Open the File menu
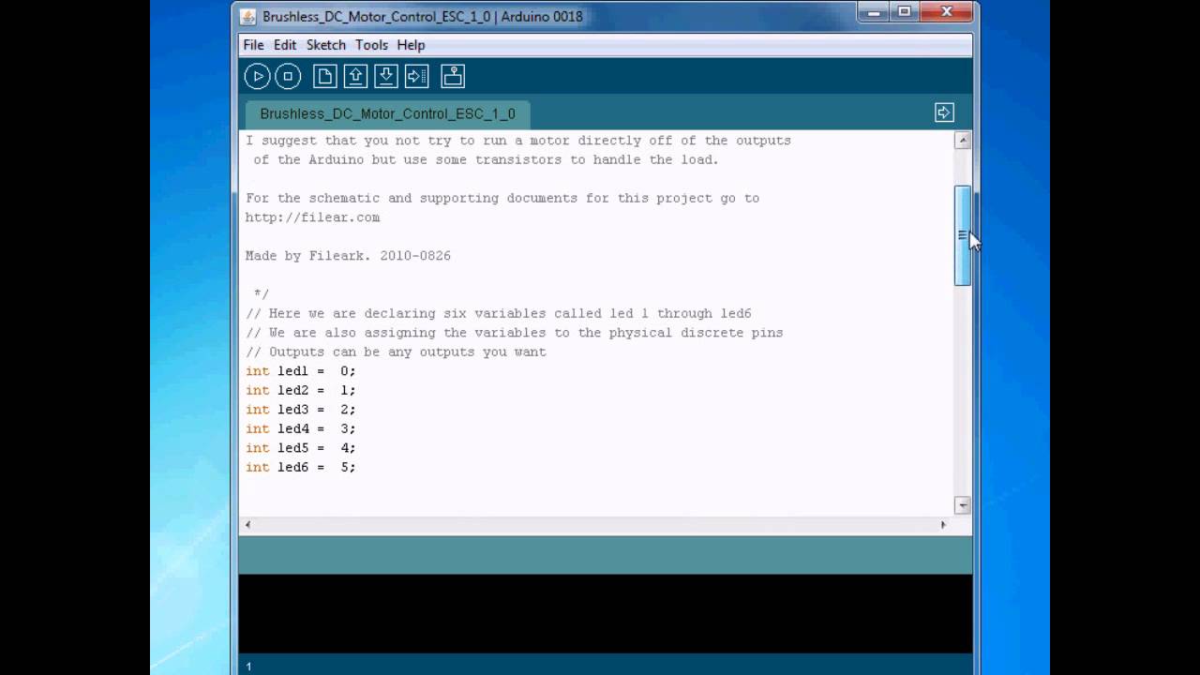The width and height of the screenshot is (1200, 675). coord(253,45)
